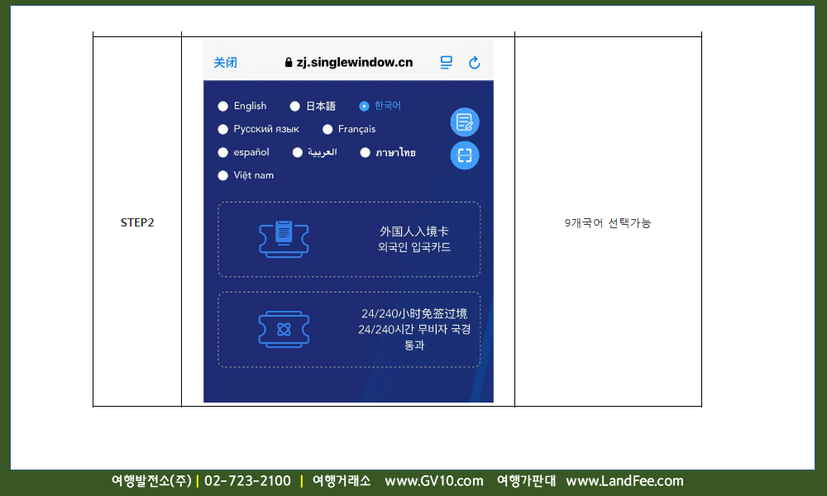Open the round form-edit floating button
Image resolution: width=827 pixels, height=496 pixels.
click(x=465, y=122)
